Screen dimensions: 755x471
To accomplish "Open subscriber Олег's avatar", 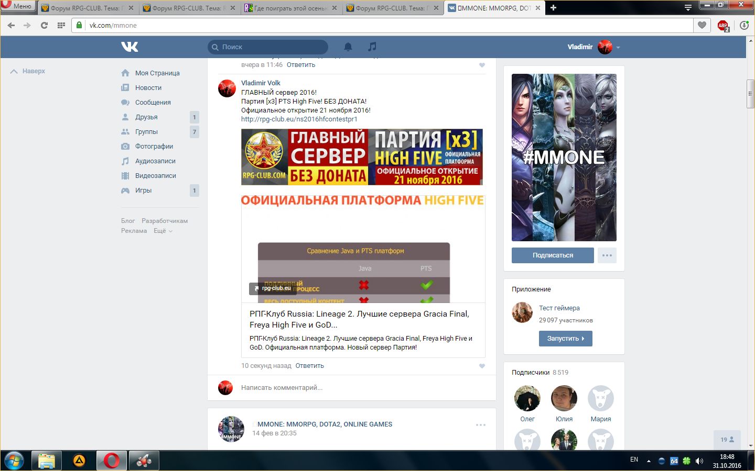I will pyautogui.click(x=527, y=398).
